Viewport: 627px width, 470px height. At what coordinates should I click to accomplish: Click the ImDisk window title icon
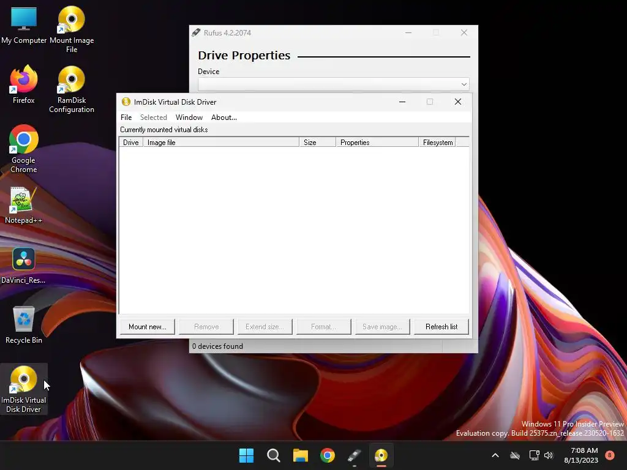126,102
